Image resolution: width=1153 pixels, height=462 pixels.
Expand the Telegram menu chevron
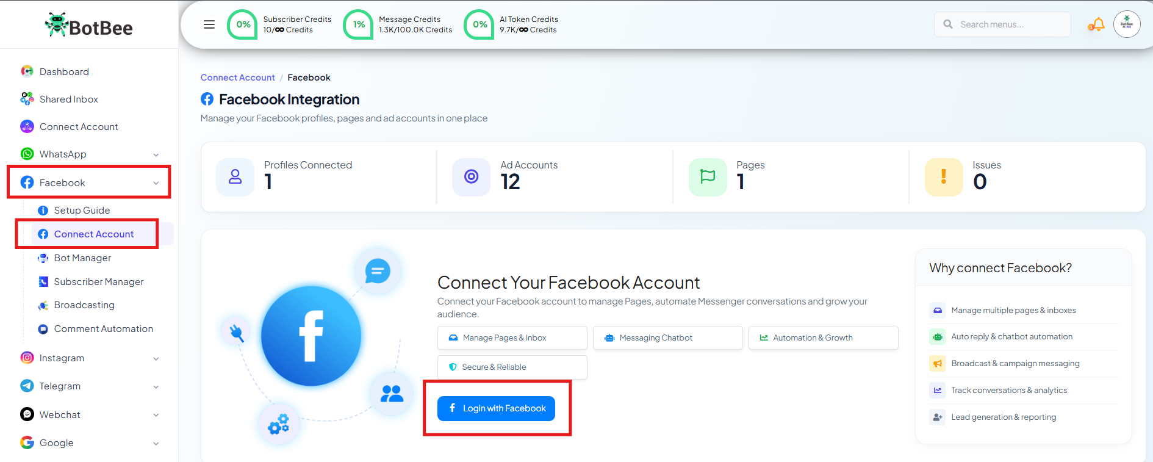(x=156, y=387)
